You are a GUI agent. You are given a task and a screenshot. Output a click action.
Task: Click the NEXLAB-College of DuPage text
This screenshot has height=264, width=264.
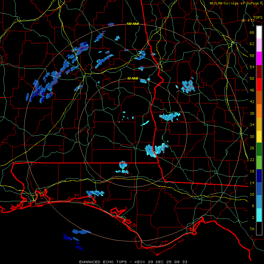(x=234, y=3)
